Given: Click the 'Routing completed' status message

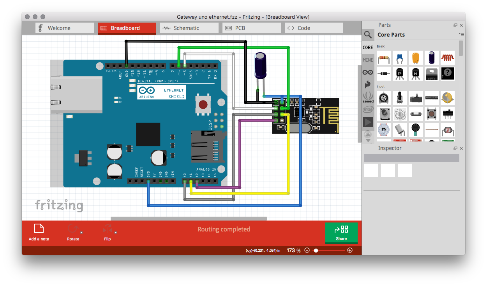Looking at the screenshot, I should [224, 229].
